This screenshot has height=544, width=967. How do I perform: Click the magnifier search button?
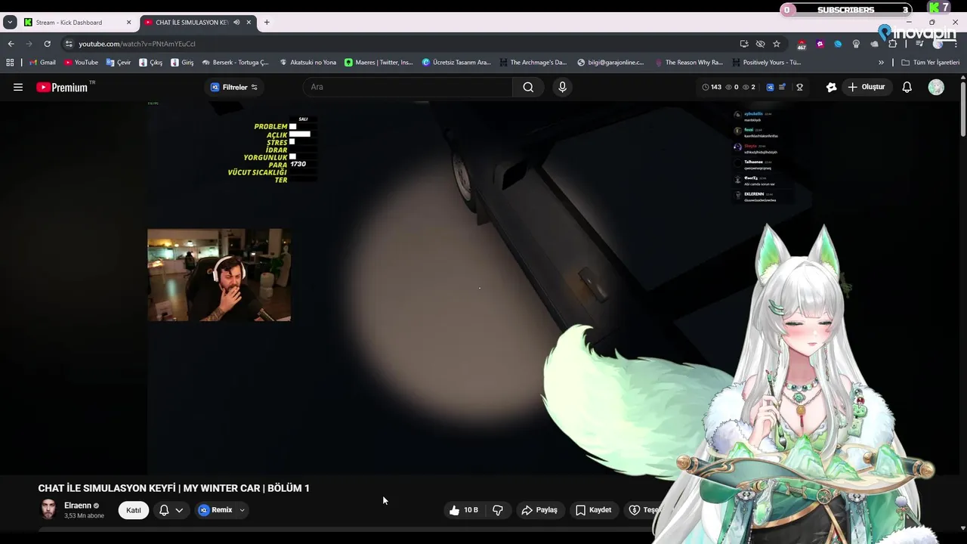click(x=528, y=87)
